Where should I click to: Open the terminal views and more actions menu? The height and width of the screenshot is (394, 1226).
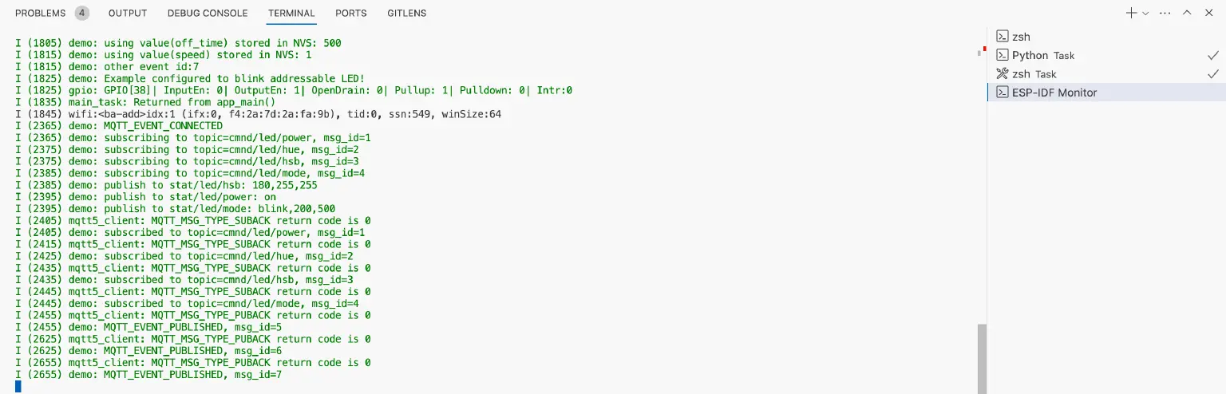[1165, 13]
